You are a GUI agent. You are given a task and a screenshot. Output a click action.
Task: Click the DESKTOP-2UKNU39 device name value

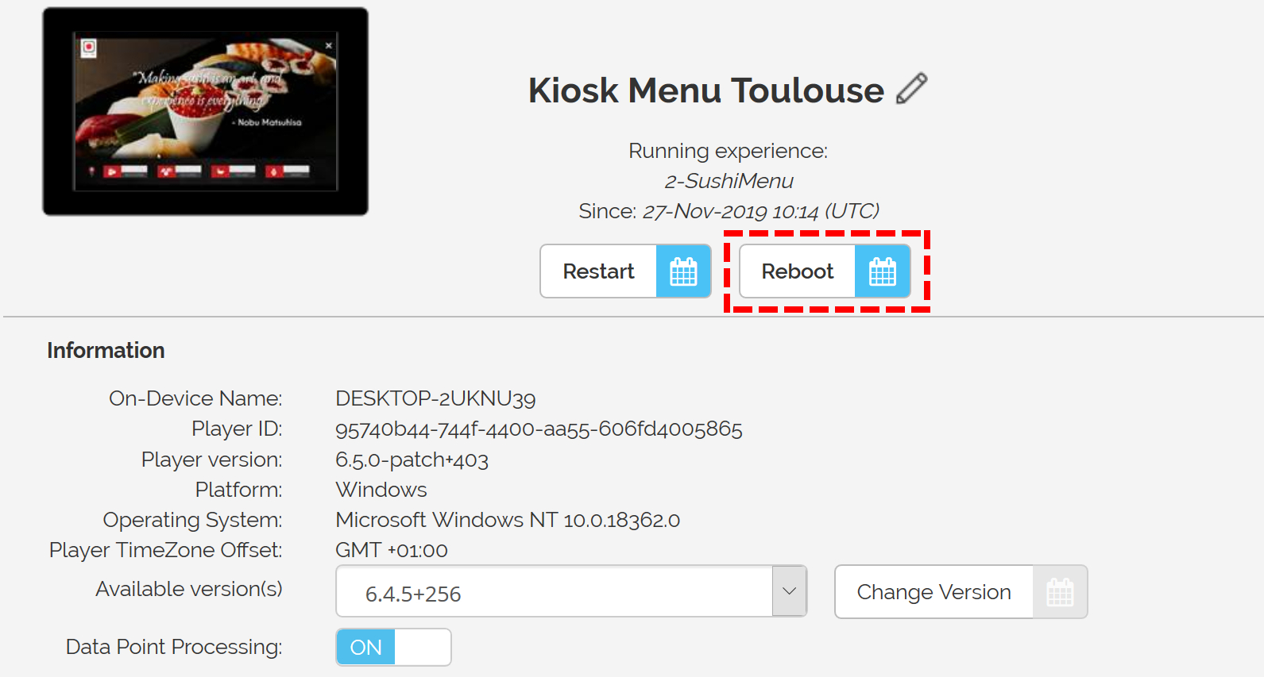[x=435, y=398]
